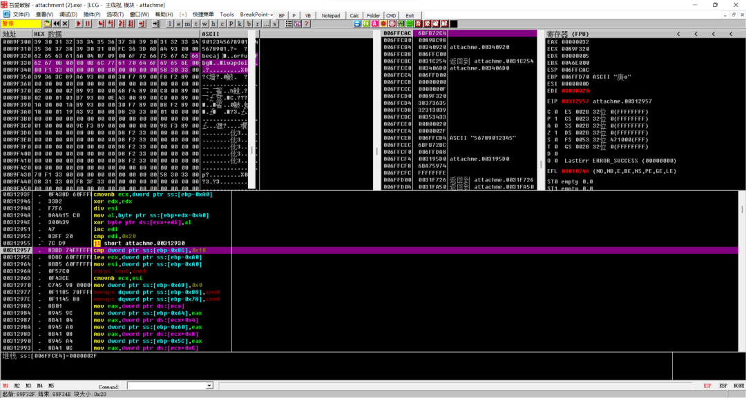This screenshot has width=746, height=398.
Task: Restart the program using the rewind icon
Action: point(57,23)
